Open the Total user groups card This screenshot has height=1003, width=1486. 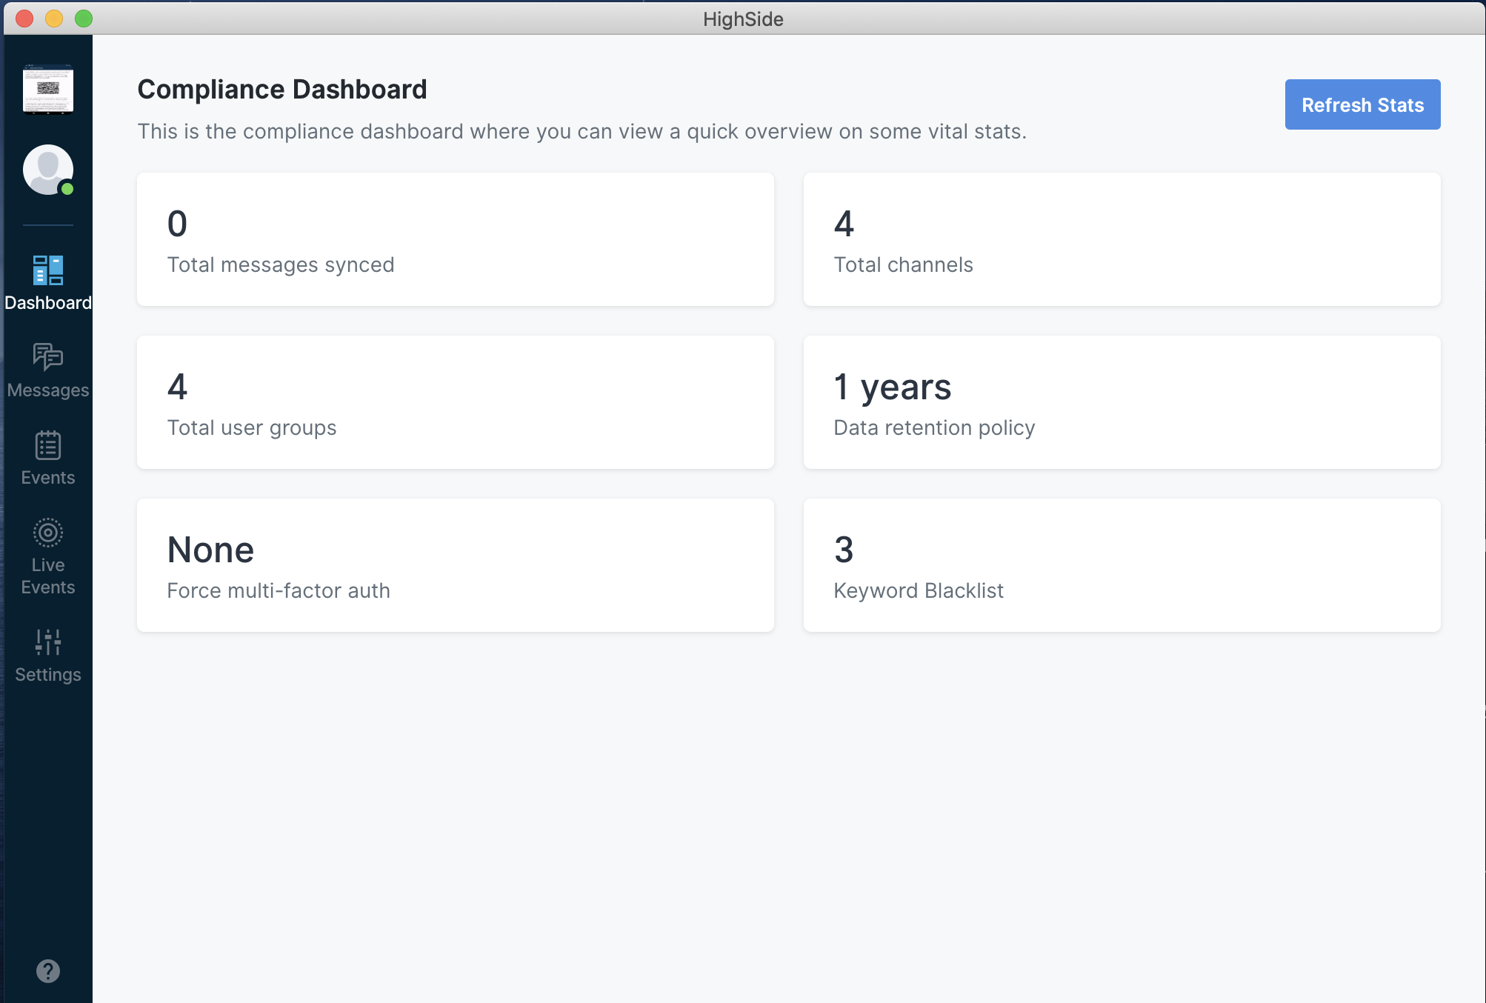coord(456,402)
